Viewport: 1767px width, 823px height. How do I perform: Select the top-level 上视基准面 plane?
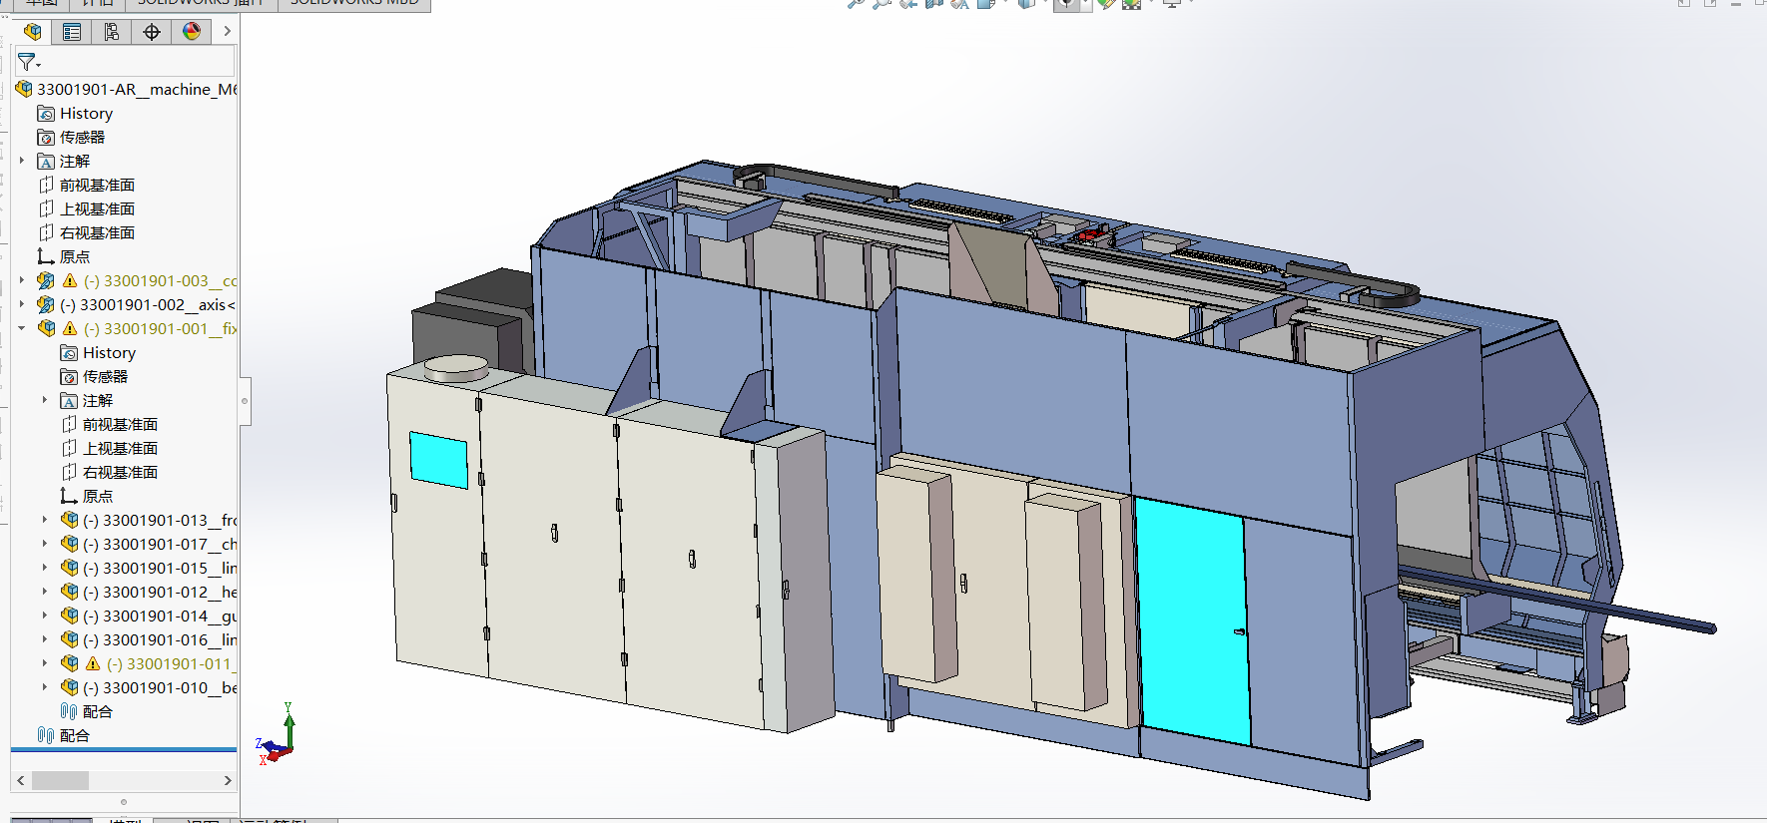97,208
